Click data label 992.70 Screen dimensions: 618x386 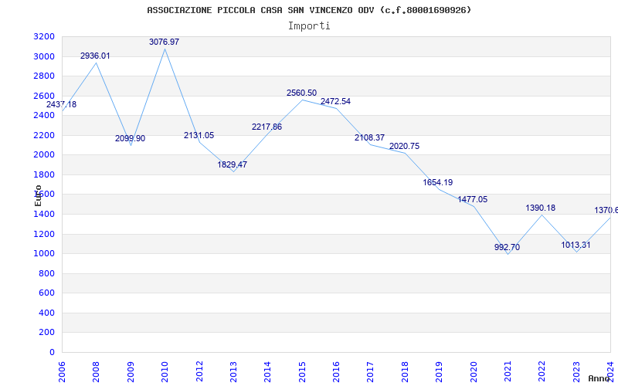[x=508, y=247]
